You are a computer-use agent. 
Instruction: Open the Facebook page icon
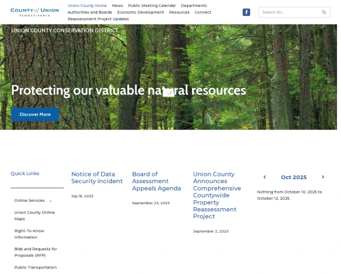tap(246, 12)
